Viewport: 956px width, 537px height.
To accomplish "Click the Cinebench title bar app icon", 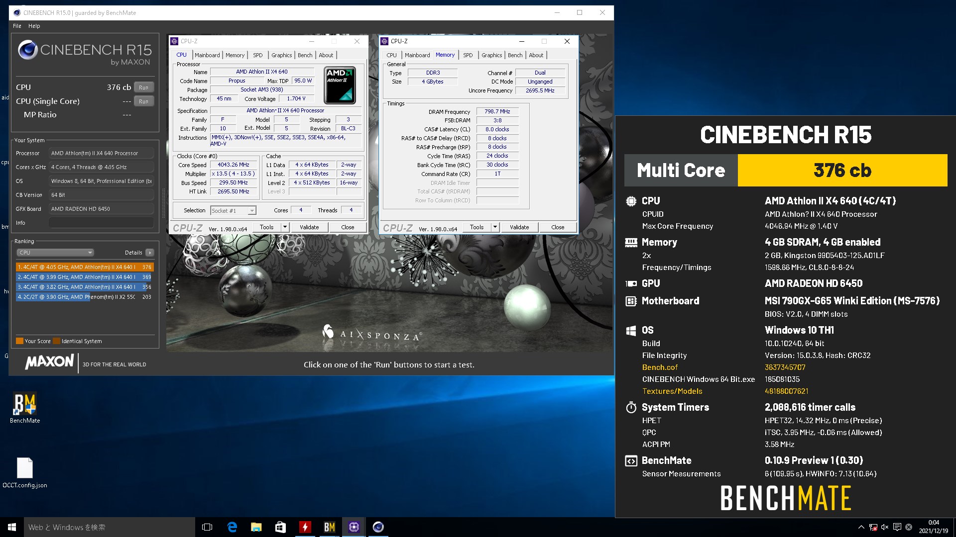I will click(17, 13).
